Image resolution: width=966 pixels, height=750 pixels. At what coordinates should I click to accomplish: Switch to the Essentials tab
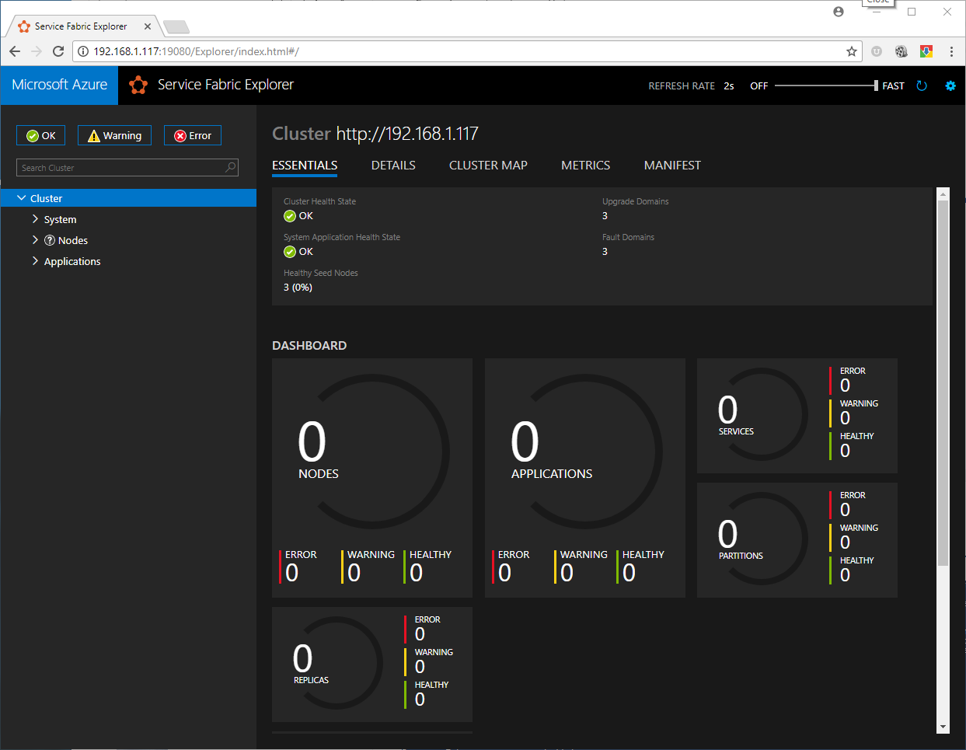pyautogui.click(x=305, y=166)
